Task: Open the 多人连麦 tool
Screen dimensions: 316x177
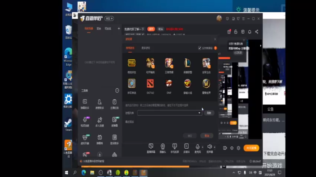Action: [100, 122]
